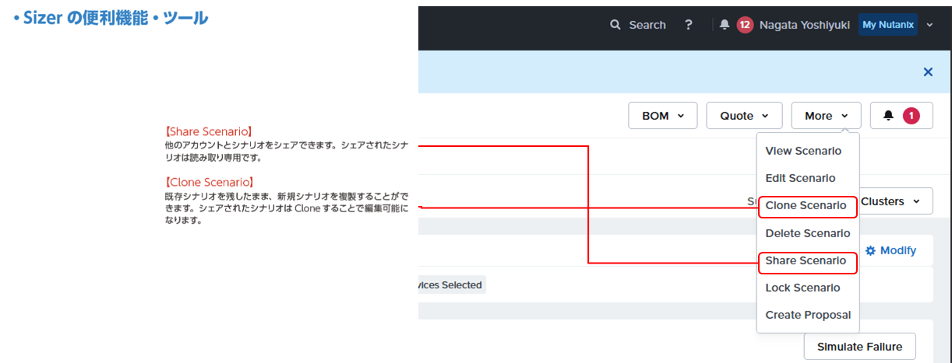Expand the user account chevron

[929, 25]
